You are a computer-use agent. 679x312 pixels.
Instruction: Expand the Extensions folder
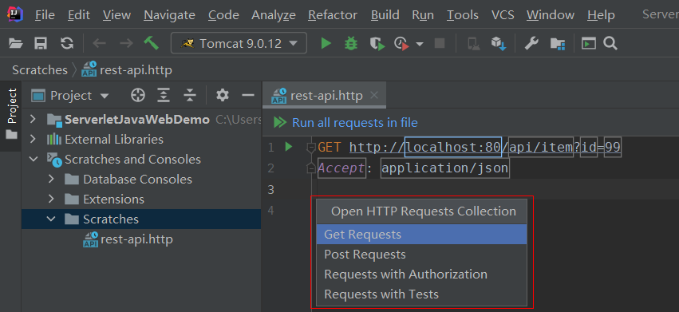pos(51,199)
